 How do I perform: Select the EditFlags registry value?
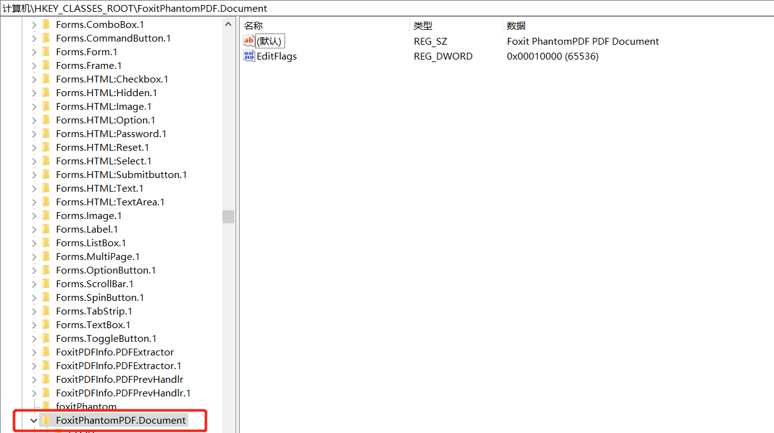276,56
